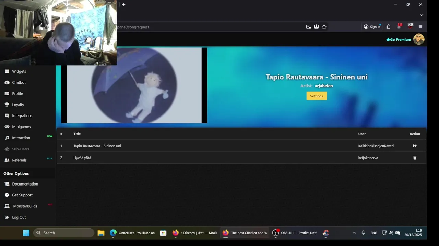Switch to OBS 31.1.1 window
439x246 pixels.
(x=294, y=233)
